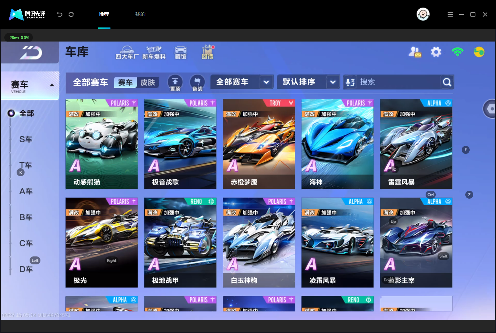The height and width of the screenshot is (333, 496).
Task: Select the S车 category
Action: [26, 139]
